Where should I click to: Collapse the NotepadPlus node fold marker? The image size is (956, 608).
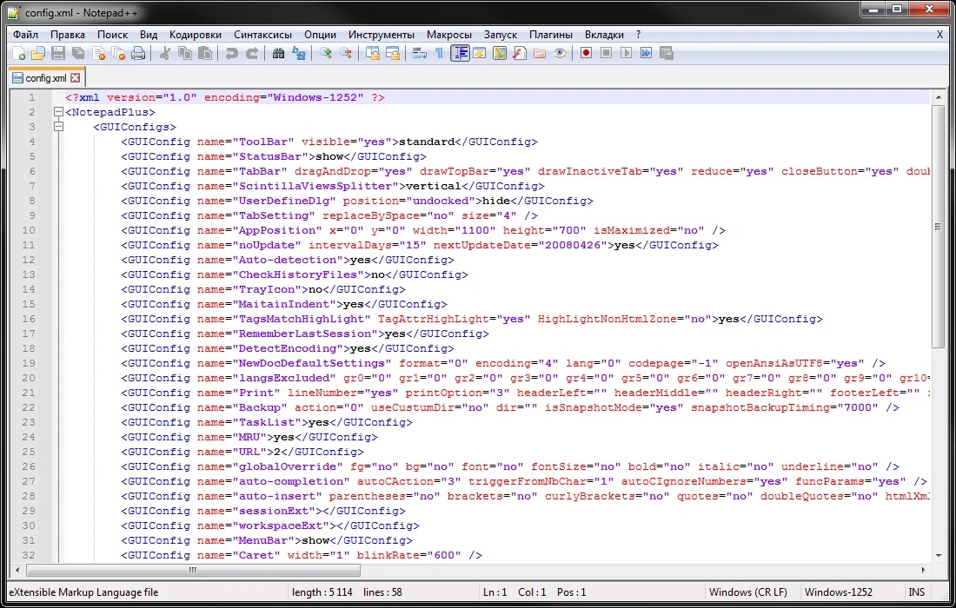(58, 113)
